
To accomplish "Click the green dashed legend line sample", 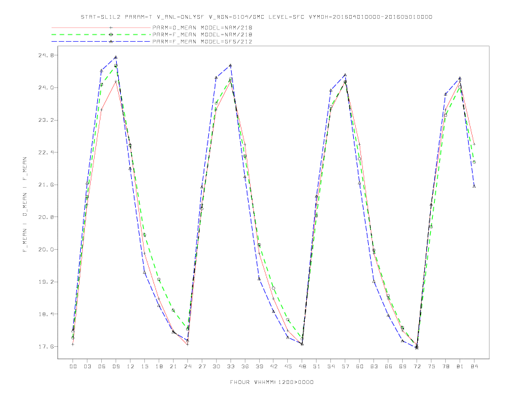I will pos(101,35).
